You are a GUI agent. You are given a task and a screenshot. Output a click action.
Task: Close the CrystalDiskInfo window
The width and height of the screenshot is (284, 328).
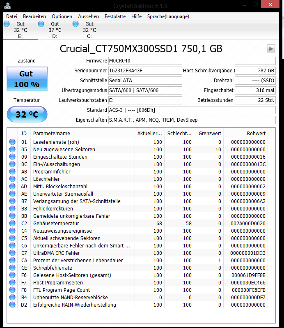(x=270, y=4)
